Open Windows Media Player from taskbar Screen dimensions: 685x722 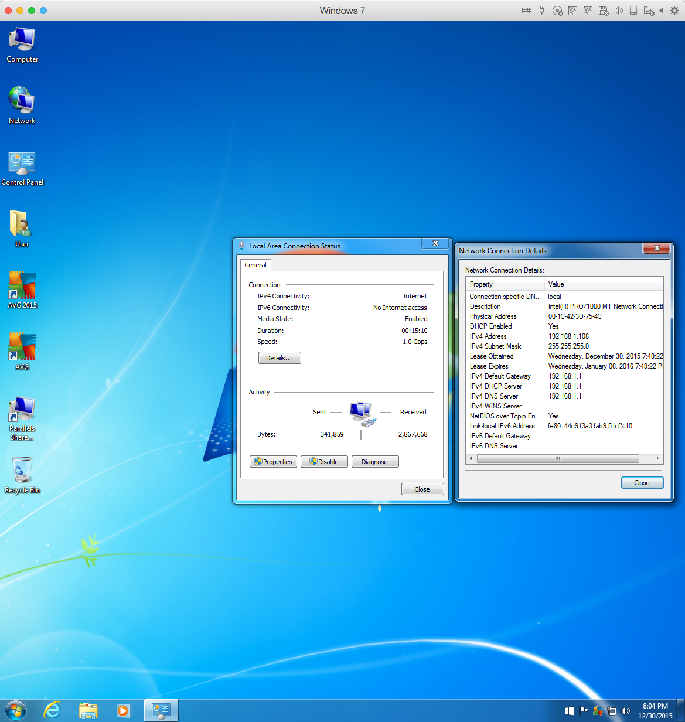pyautogui.click(x=124, y=710)
